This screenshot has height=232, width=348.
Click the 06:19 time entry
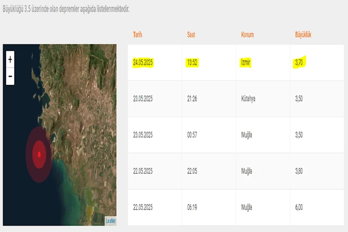click(x=192, y=208)
